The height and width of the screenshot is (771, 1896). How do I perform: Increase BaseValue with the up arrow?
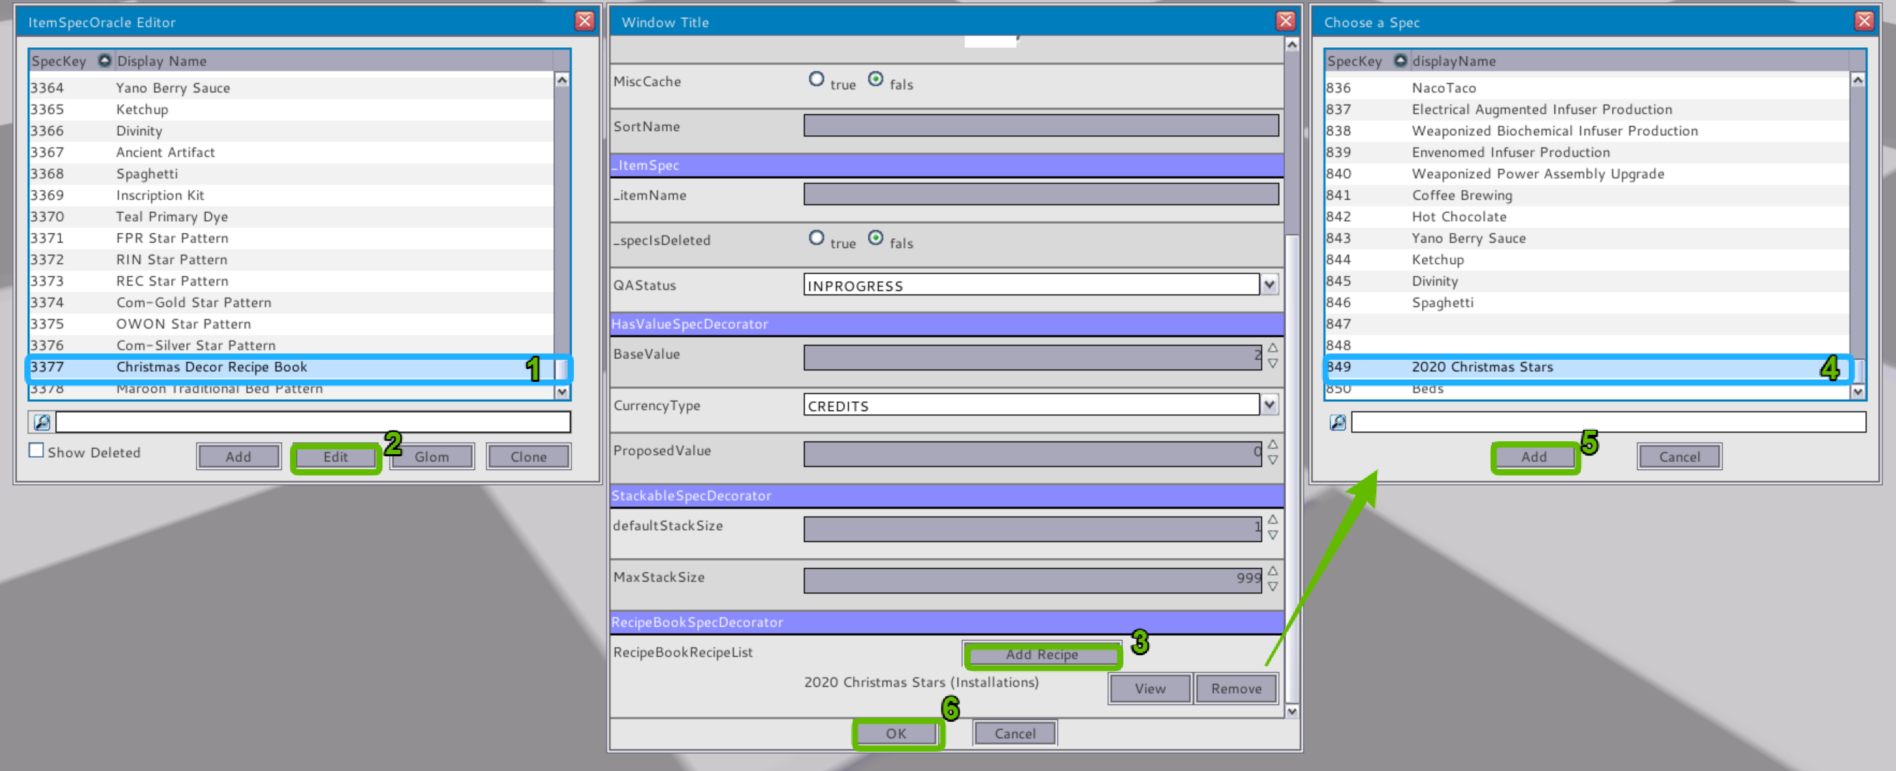click(1273, 348)
